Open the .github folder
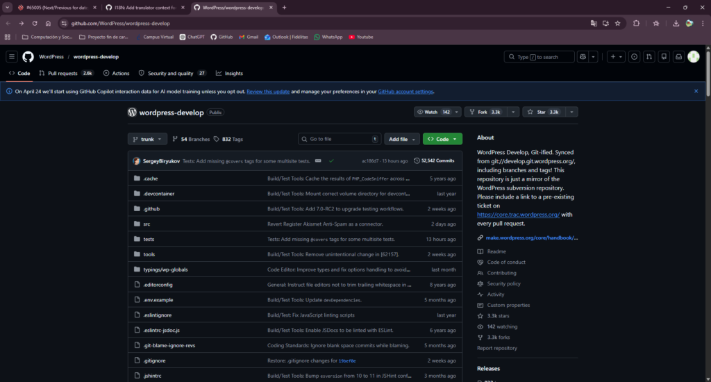Image resolution: width=711 pixels, height=382 pixels. tap(151, 209)
